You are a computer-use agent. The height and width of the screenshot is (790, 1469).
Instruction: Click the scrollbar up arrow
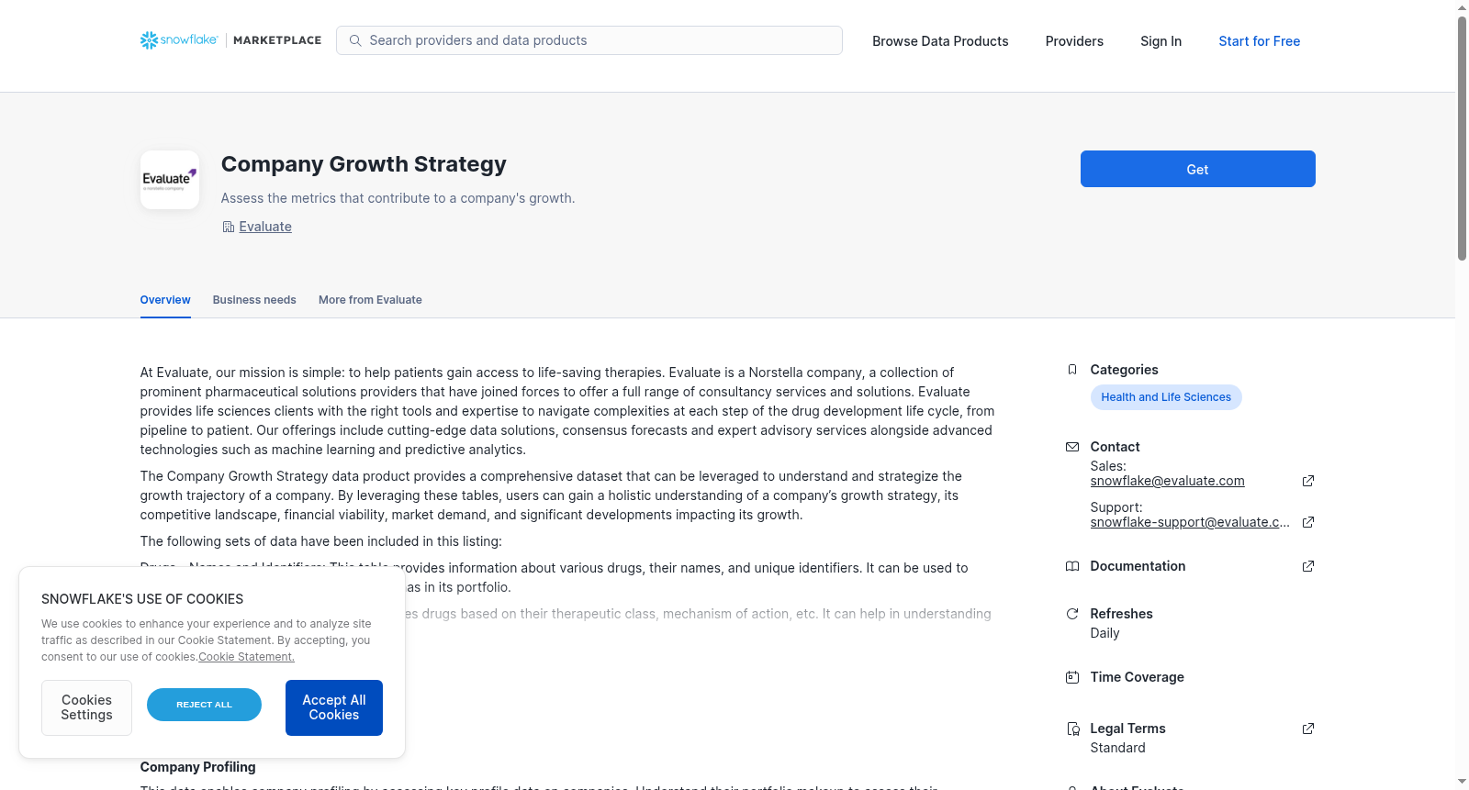(1462, 7)
